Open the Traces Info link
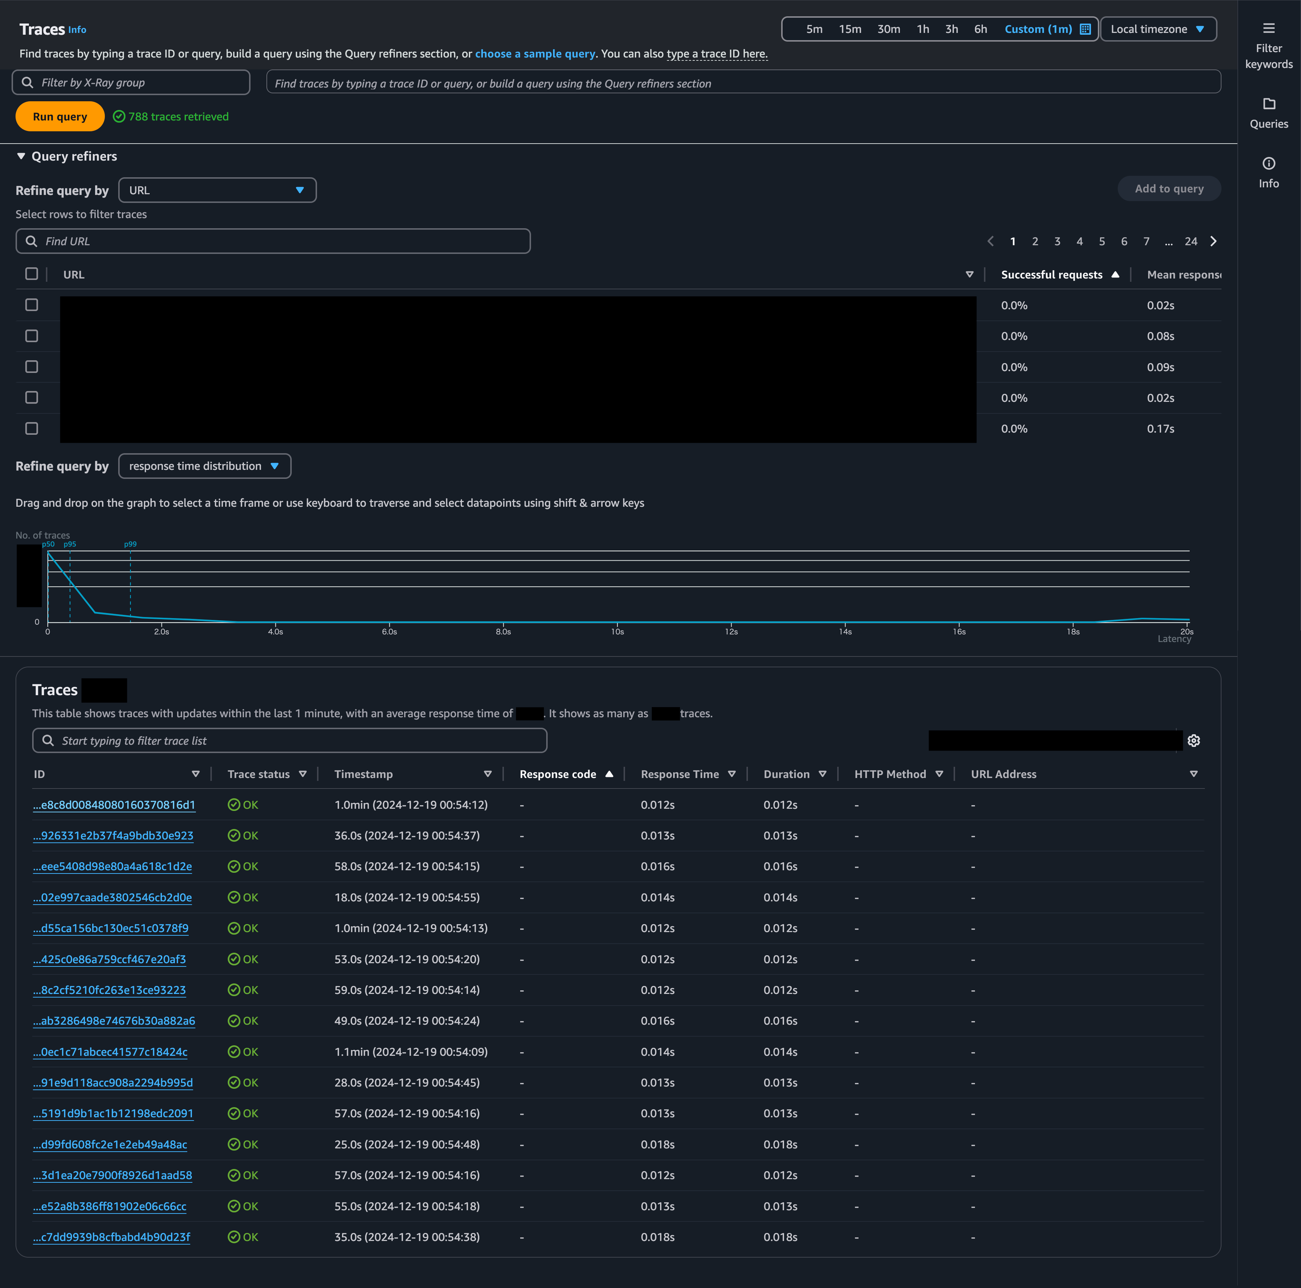The image size is (1301, 1288). click(77, 30)
